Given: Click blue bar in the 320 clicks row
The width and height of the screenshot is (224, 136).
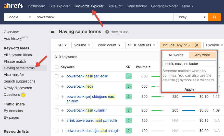Looking at the screenshot, I should click(189, 97).
